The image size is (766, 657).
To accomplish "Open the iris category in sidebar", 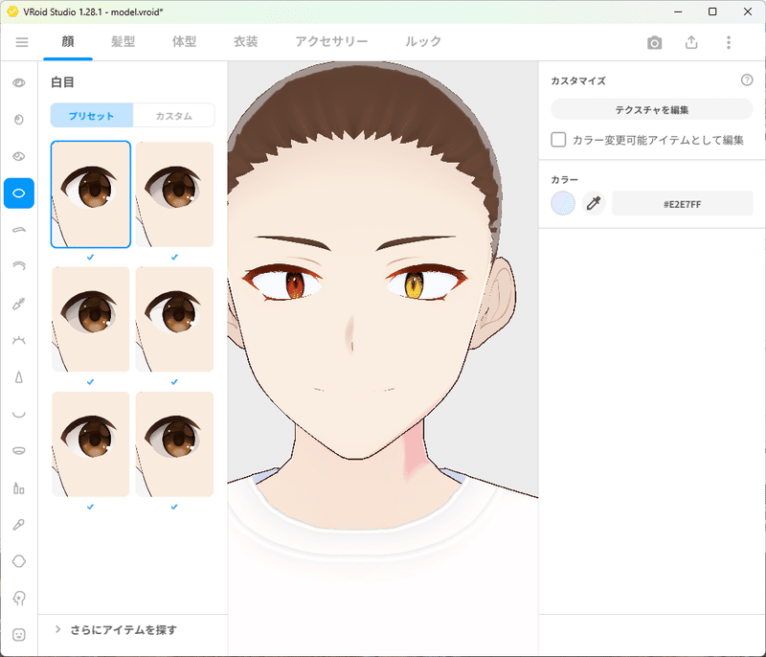I will point(19,120).
